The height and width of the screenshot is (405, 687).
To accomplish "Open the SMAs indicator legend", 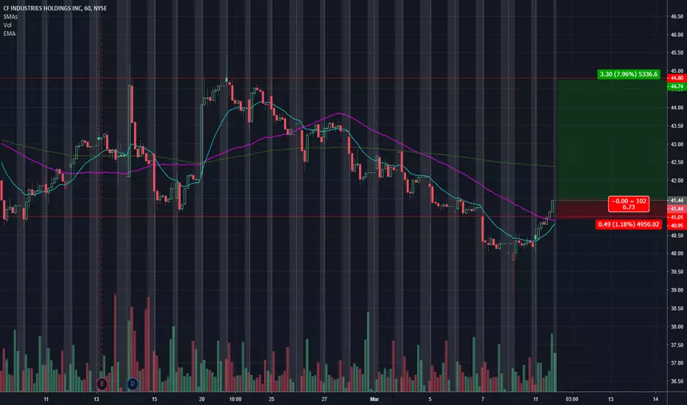I will tap(10, 17).
